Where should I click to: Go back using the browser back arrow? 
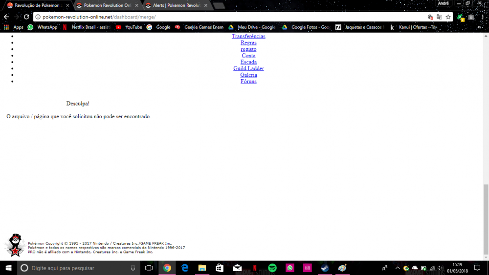click(6, 17)
